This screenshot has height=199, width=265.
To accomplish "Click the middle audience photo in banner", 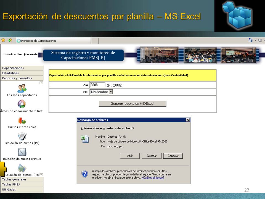I will 200,55.
